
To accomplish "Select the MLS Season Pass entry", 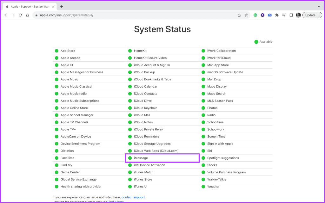I will point(220,101).
